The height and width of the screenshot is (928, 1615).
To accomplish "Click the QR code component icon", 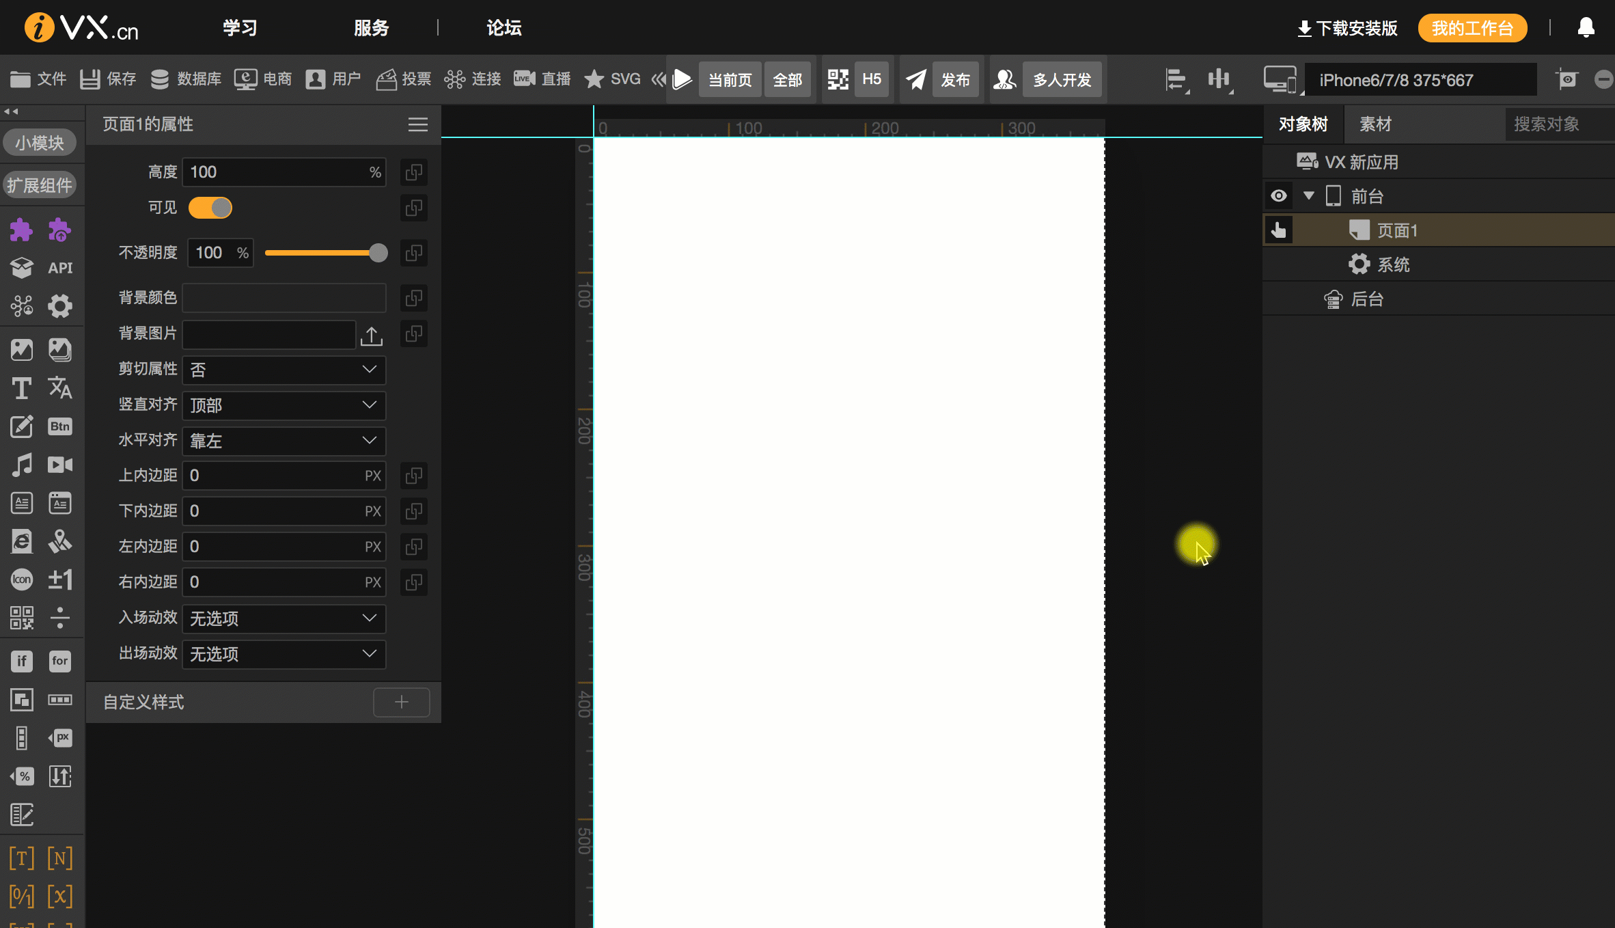I will (x=21, y=618).
